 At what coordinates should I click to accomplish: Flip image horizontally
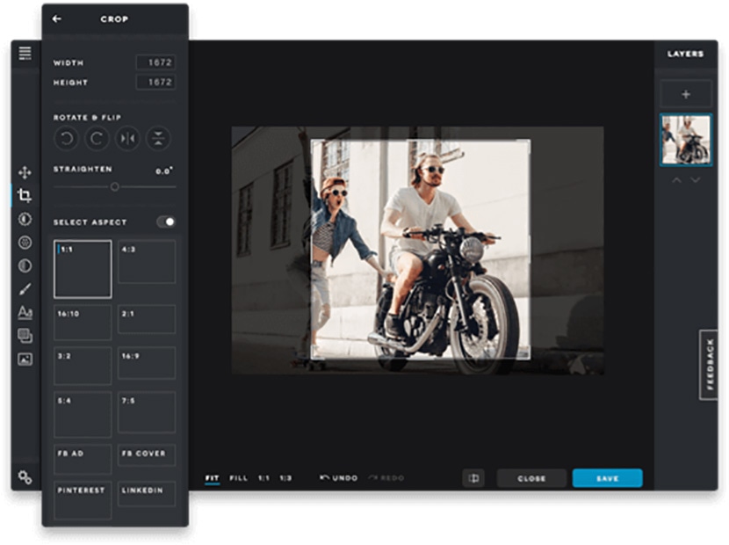coord(127,138)
